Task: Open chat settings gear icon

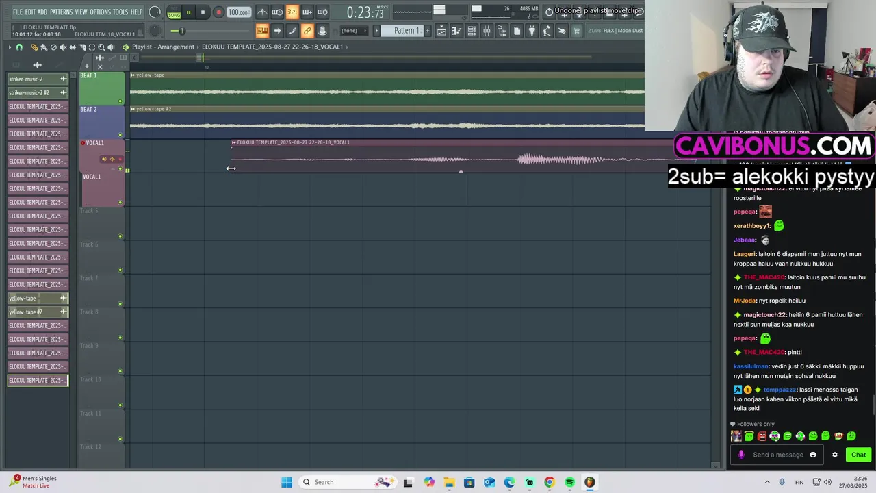Action: (834, 455)
